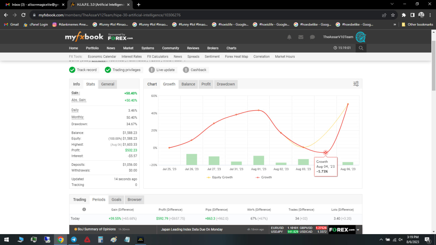
Task: Open the chat bubble icon
Action: point(312,37)
